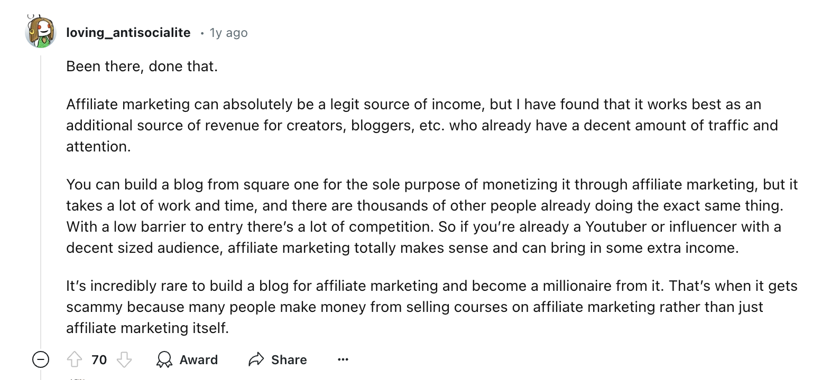831x380 pixels.
Task: Open the three-dots dropdown of comment actions
Action: pyautogui.click(x=343, y=359)
